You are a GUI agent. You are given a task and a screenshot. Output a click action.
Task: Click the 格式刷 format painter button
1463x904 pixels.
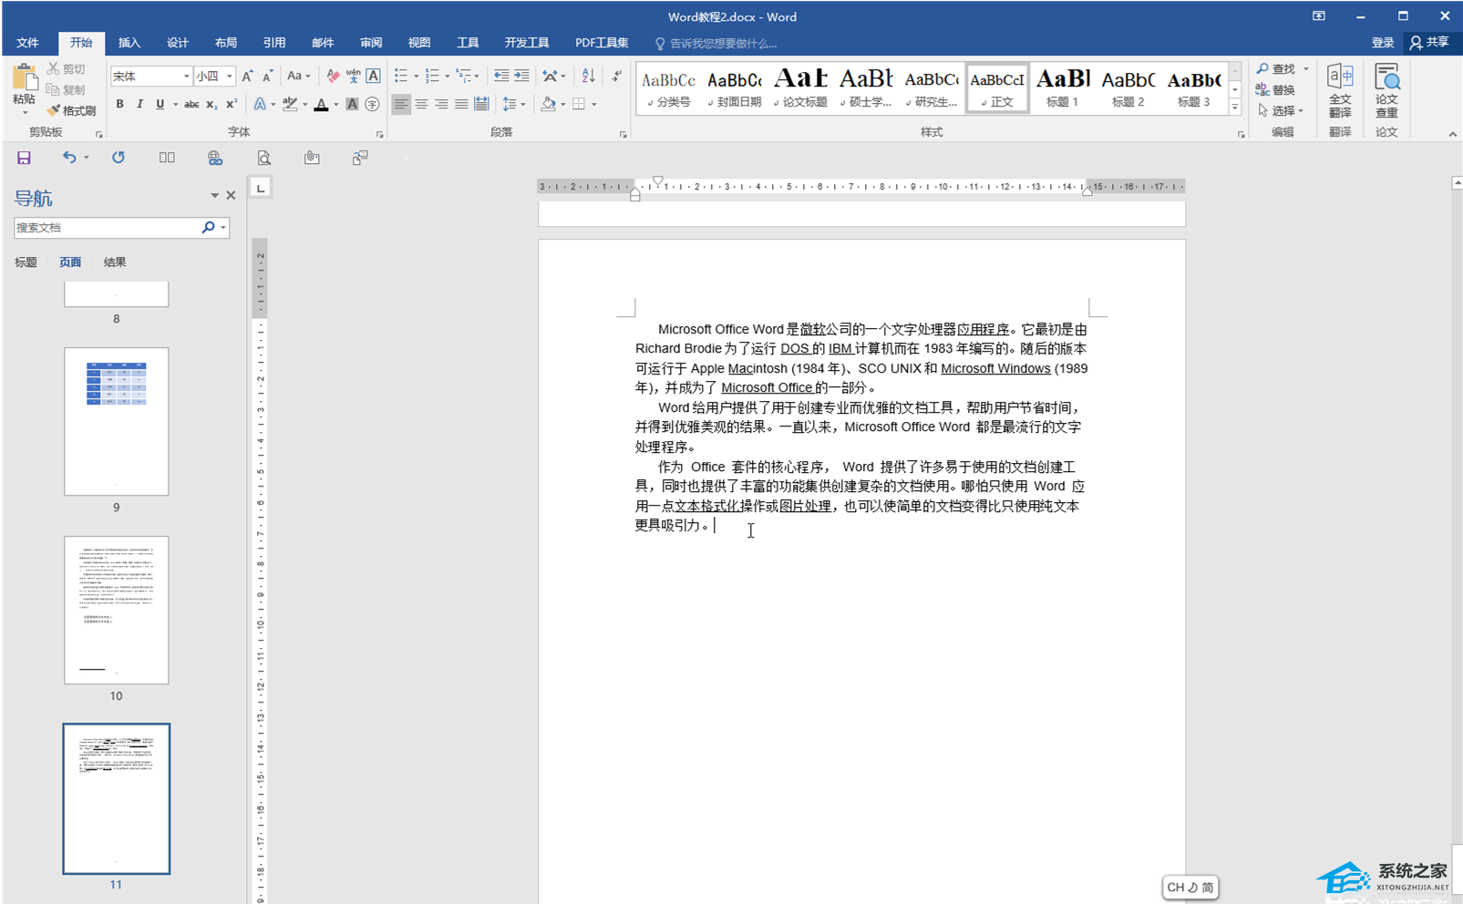coord(71,110)
